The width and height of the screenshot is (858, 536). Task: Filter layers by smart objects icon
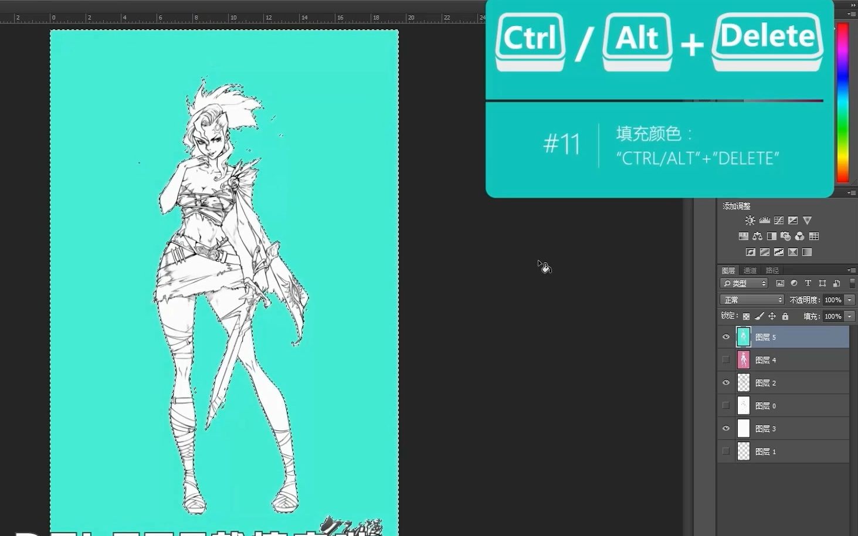(x=836, y=283)
